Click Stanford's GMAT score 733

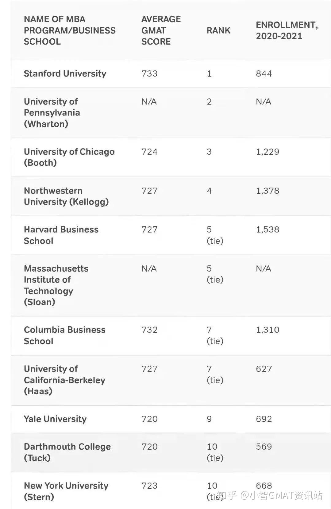[149, 74]
